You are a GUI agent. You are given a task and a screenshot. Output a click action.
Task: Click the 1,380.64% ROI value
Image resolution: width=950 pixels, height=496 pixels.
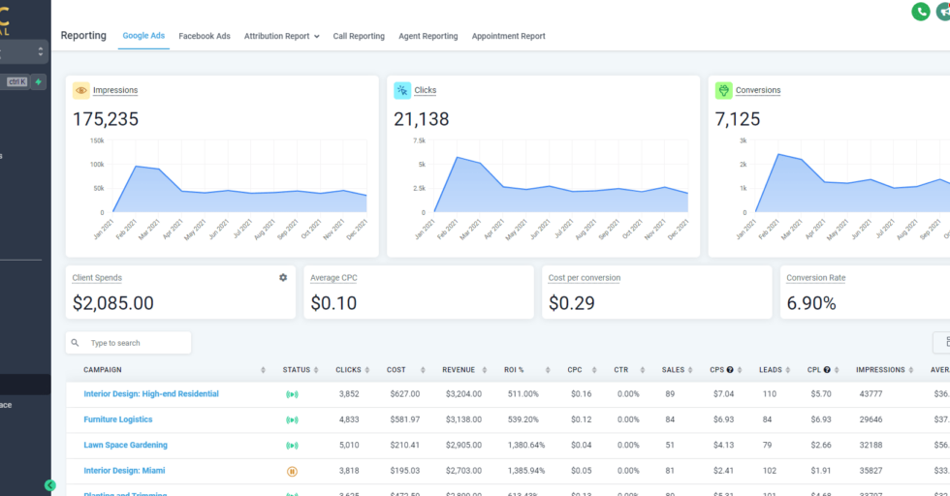coord(525,445)
